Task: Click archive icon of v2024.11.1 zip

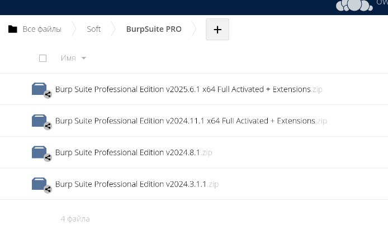Action: tap(39, 121)
